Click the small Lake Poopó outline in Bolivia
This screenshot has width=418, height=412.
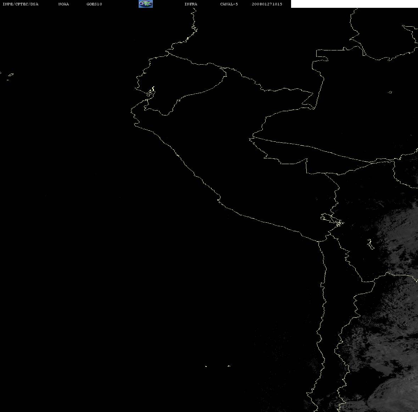pyautogui.click(x=370, y=244)
